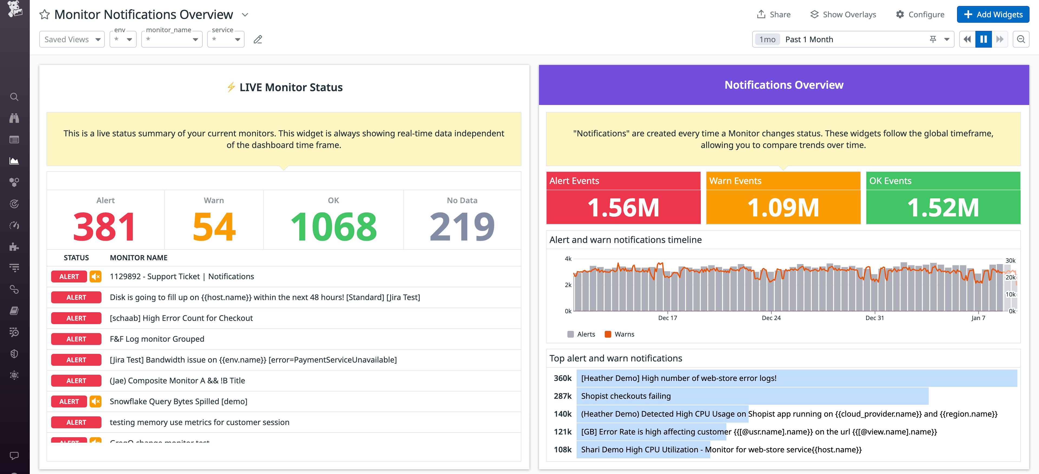Viewport: 1039px width, 474px height.
Task: Open the Security shield icon in sidebar
Action: coord(15,353)
